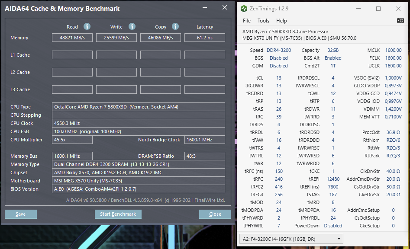
Task: Open the Help menu in ZenTimings
Action: (281, 21)
